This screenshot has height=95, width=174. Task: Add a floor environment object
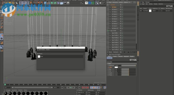click(61, 3)
